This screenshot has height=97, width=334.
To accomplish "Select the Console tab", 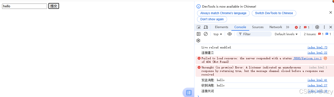I will click(240, 27).
